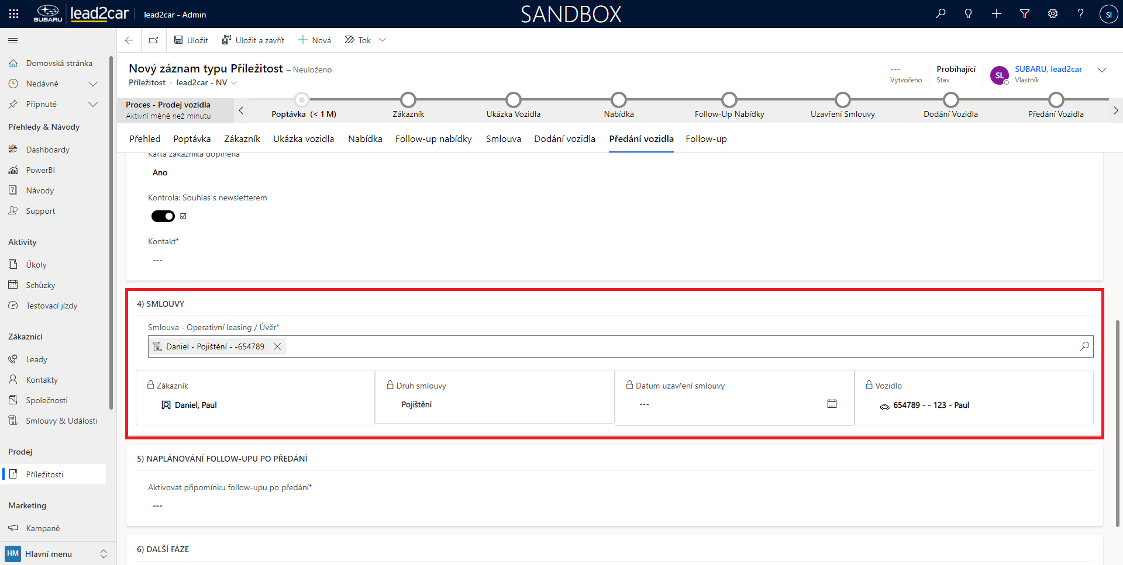The width and height of the screenshot is (1123, 565).
Task: Open the calendar picker for Datum uzavření smlouvy
Action: 832,404
